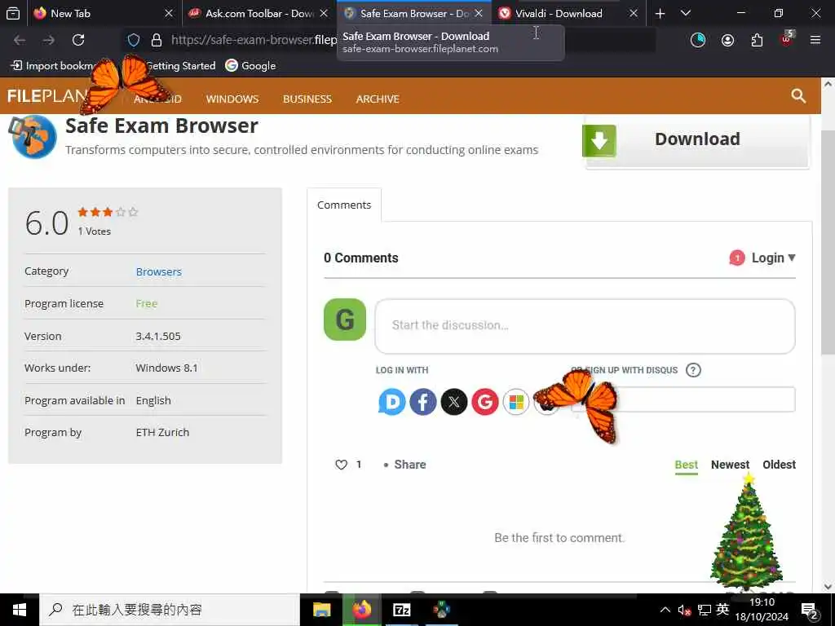
Task: Open the Google bookmark
Action: pyautogui.click(x=250, y=65)
